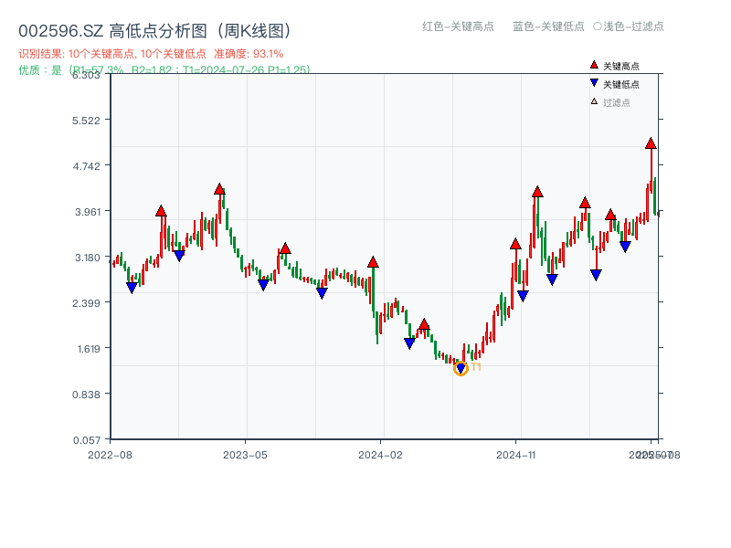The height and width of the screenshot is (548, 731).
Task: Select the last blue low marker on the right
Action: click(625, 247)
